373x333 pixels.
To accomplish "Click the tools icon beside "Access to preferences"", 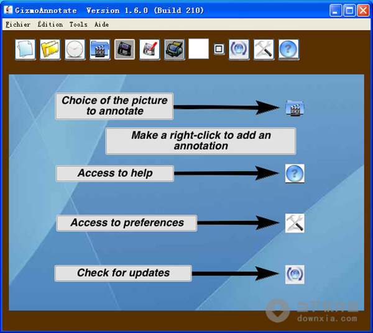I will pos(295,223).
